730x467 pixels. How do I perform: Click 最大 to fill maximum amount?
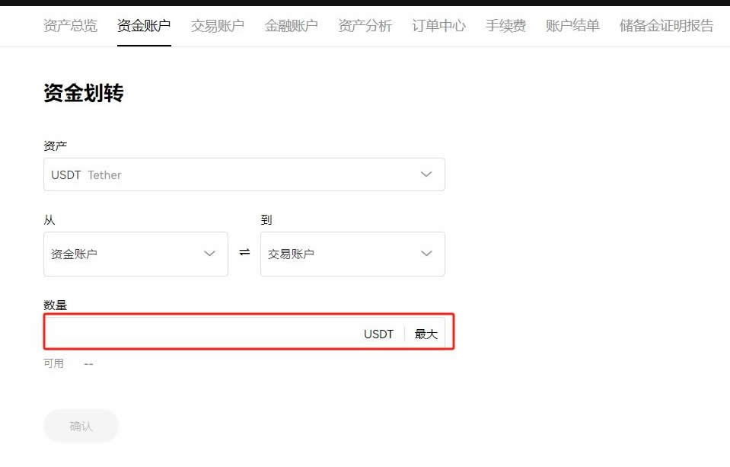[425, 333]
